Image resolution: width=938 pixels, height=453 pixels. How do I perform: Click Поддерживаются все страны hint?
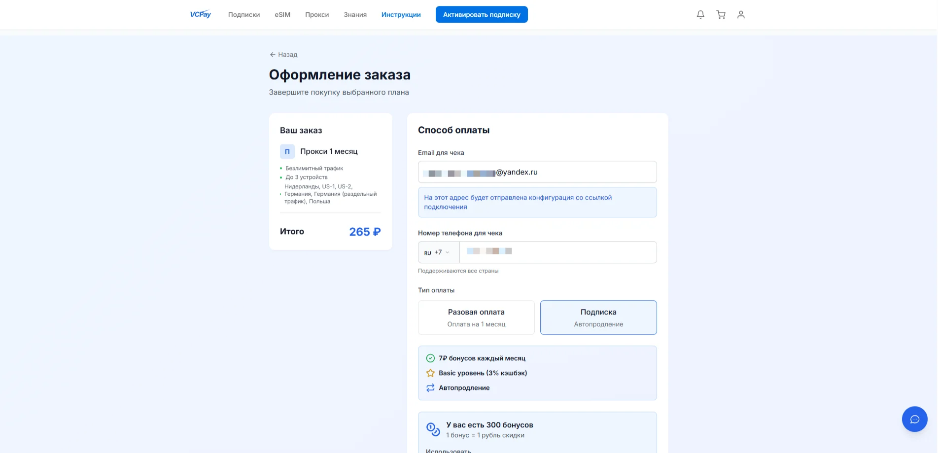pos(458,271)
